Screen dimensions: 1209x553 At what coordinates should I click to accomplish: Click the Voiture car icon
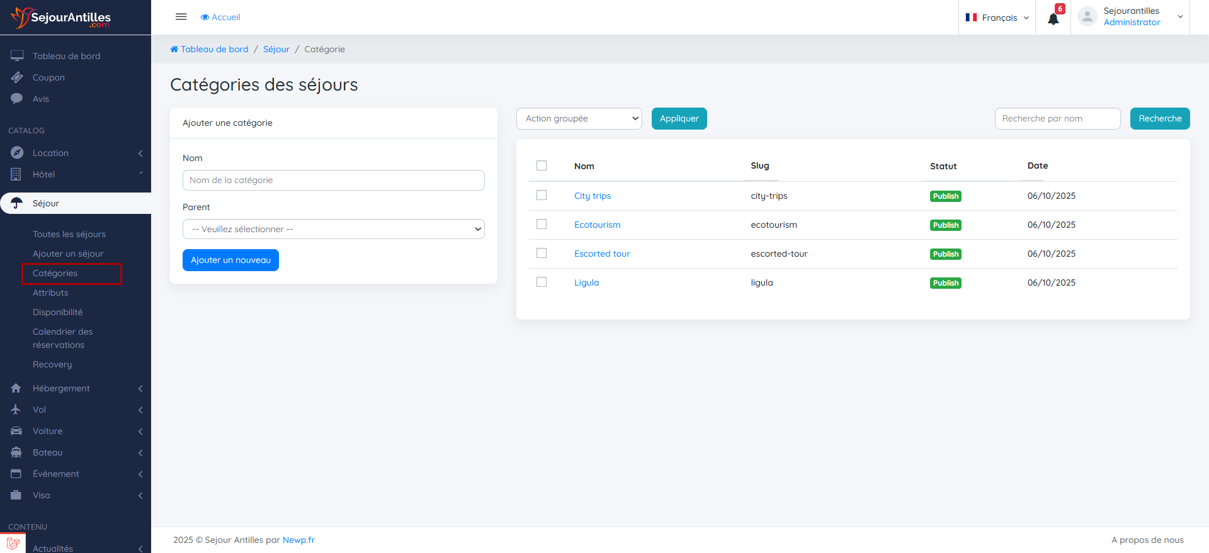(x=16, y=431)
